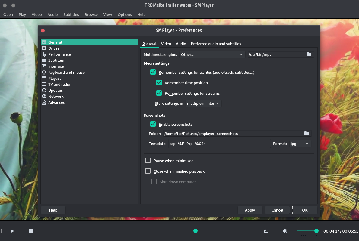This screenshot has width=359, height=241.
Task: Switch to Preferred audio and subtitles tab
Action: click(216, 44)
